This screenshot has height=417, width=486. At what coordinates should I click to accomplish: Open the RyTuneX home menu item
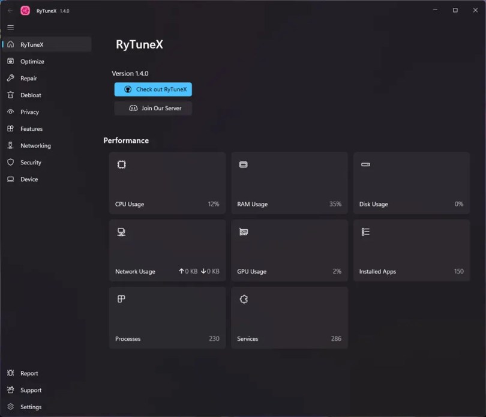[x=47, y=44]
